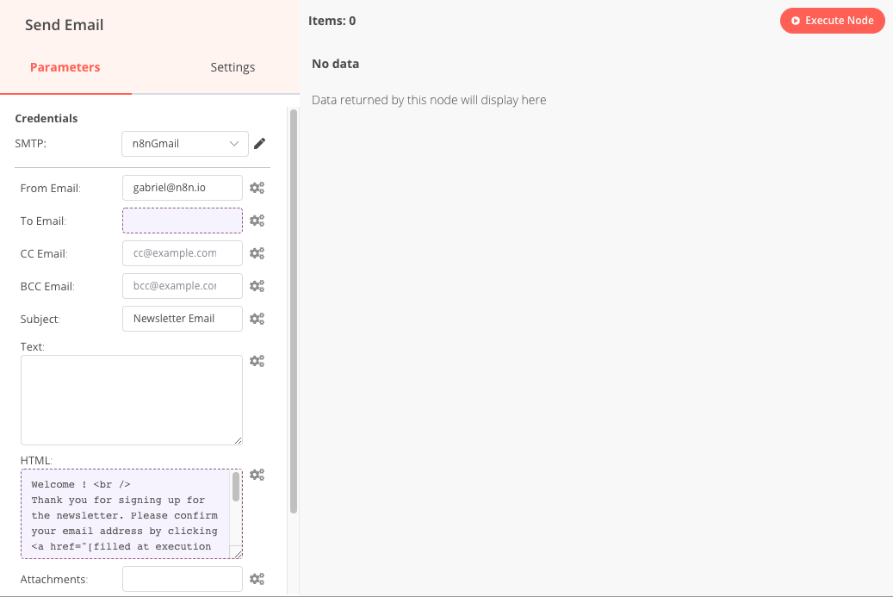The width and height of the screenshot is (893, 597).
Task: Open expression gear for the HTML field
Action: pyautogui.click(x=257, y=474)
